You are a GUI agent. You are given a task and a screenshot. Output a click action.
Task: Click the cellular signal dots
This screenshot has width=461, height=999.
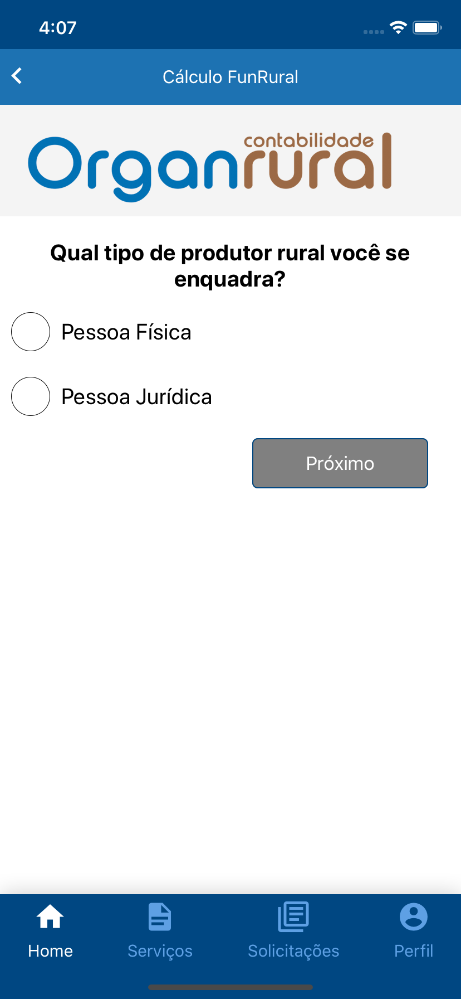tap(374, 32)
